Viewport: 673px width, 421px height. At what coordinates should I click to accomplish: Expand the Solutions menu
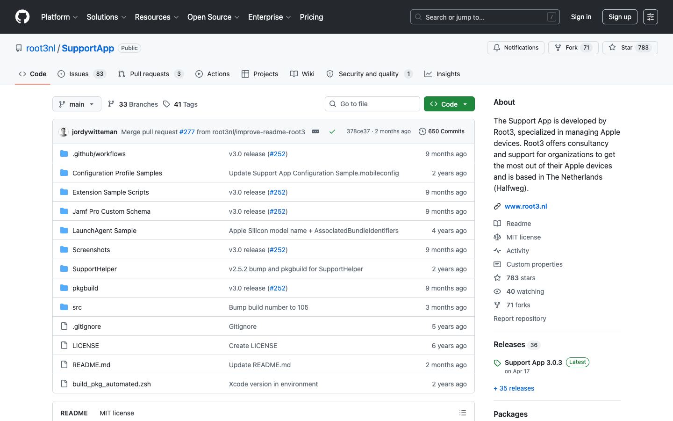click(107, 17)
